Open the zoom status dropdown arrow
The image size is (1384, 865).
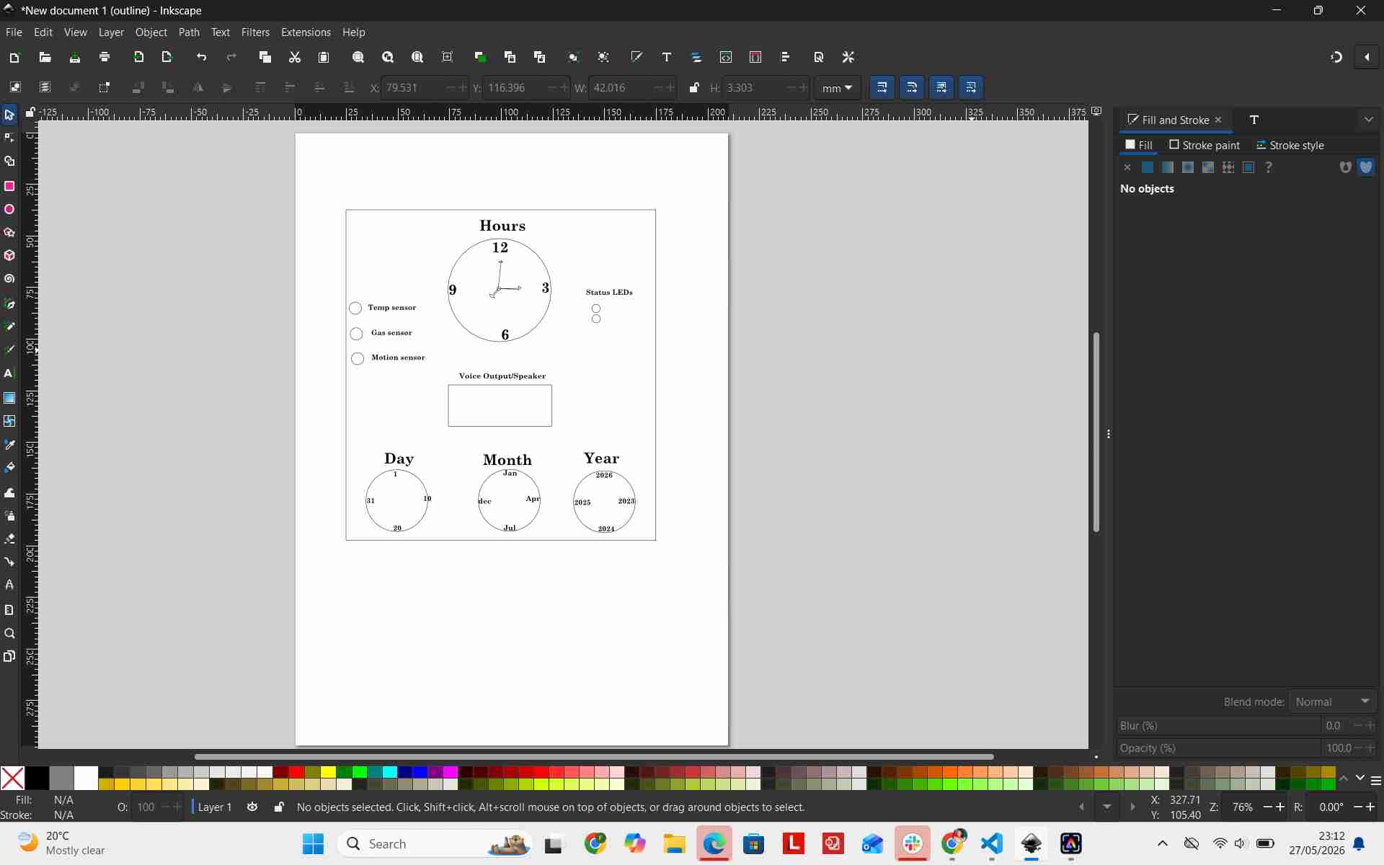(x=1107, y=807)
